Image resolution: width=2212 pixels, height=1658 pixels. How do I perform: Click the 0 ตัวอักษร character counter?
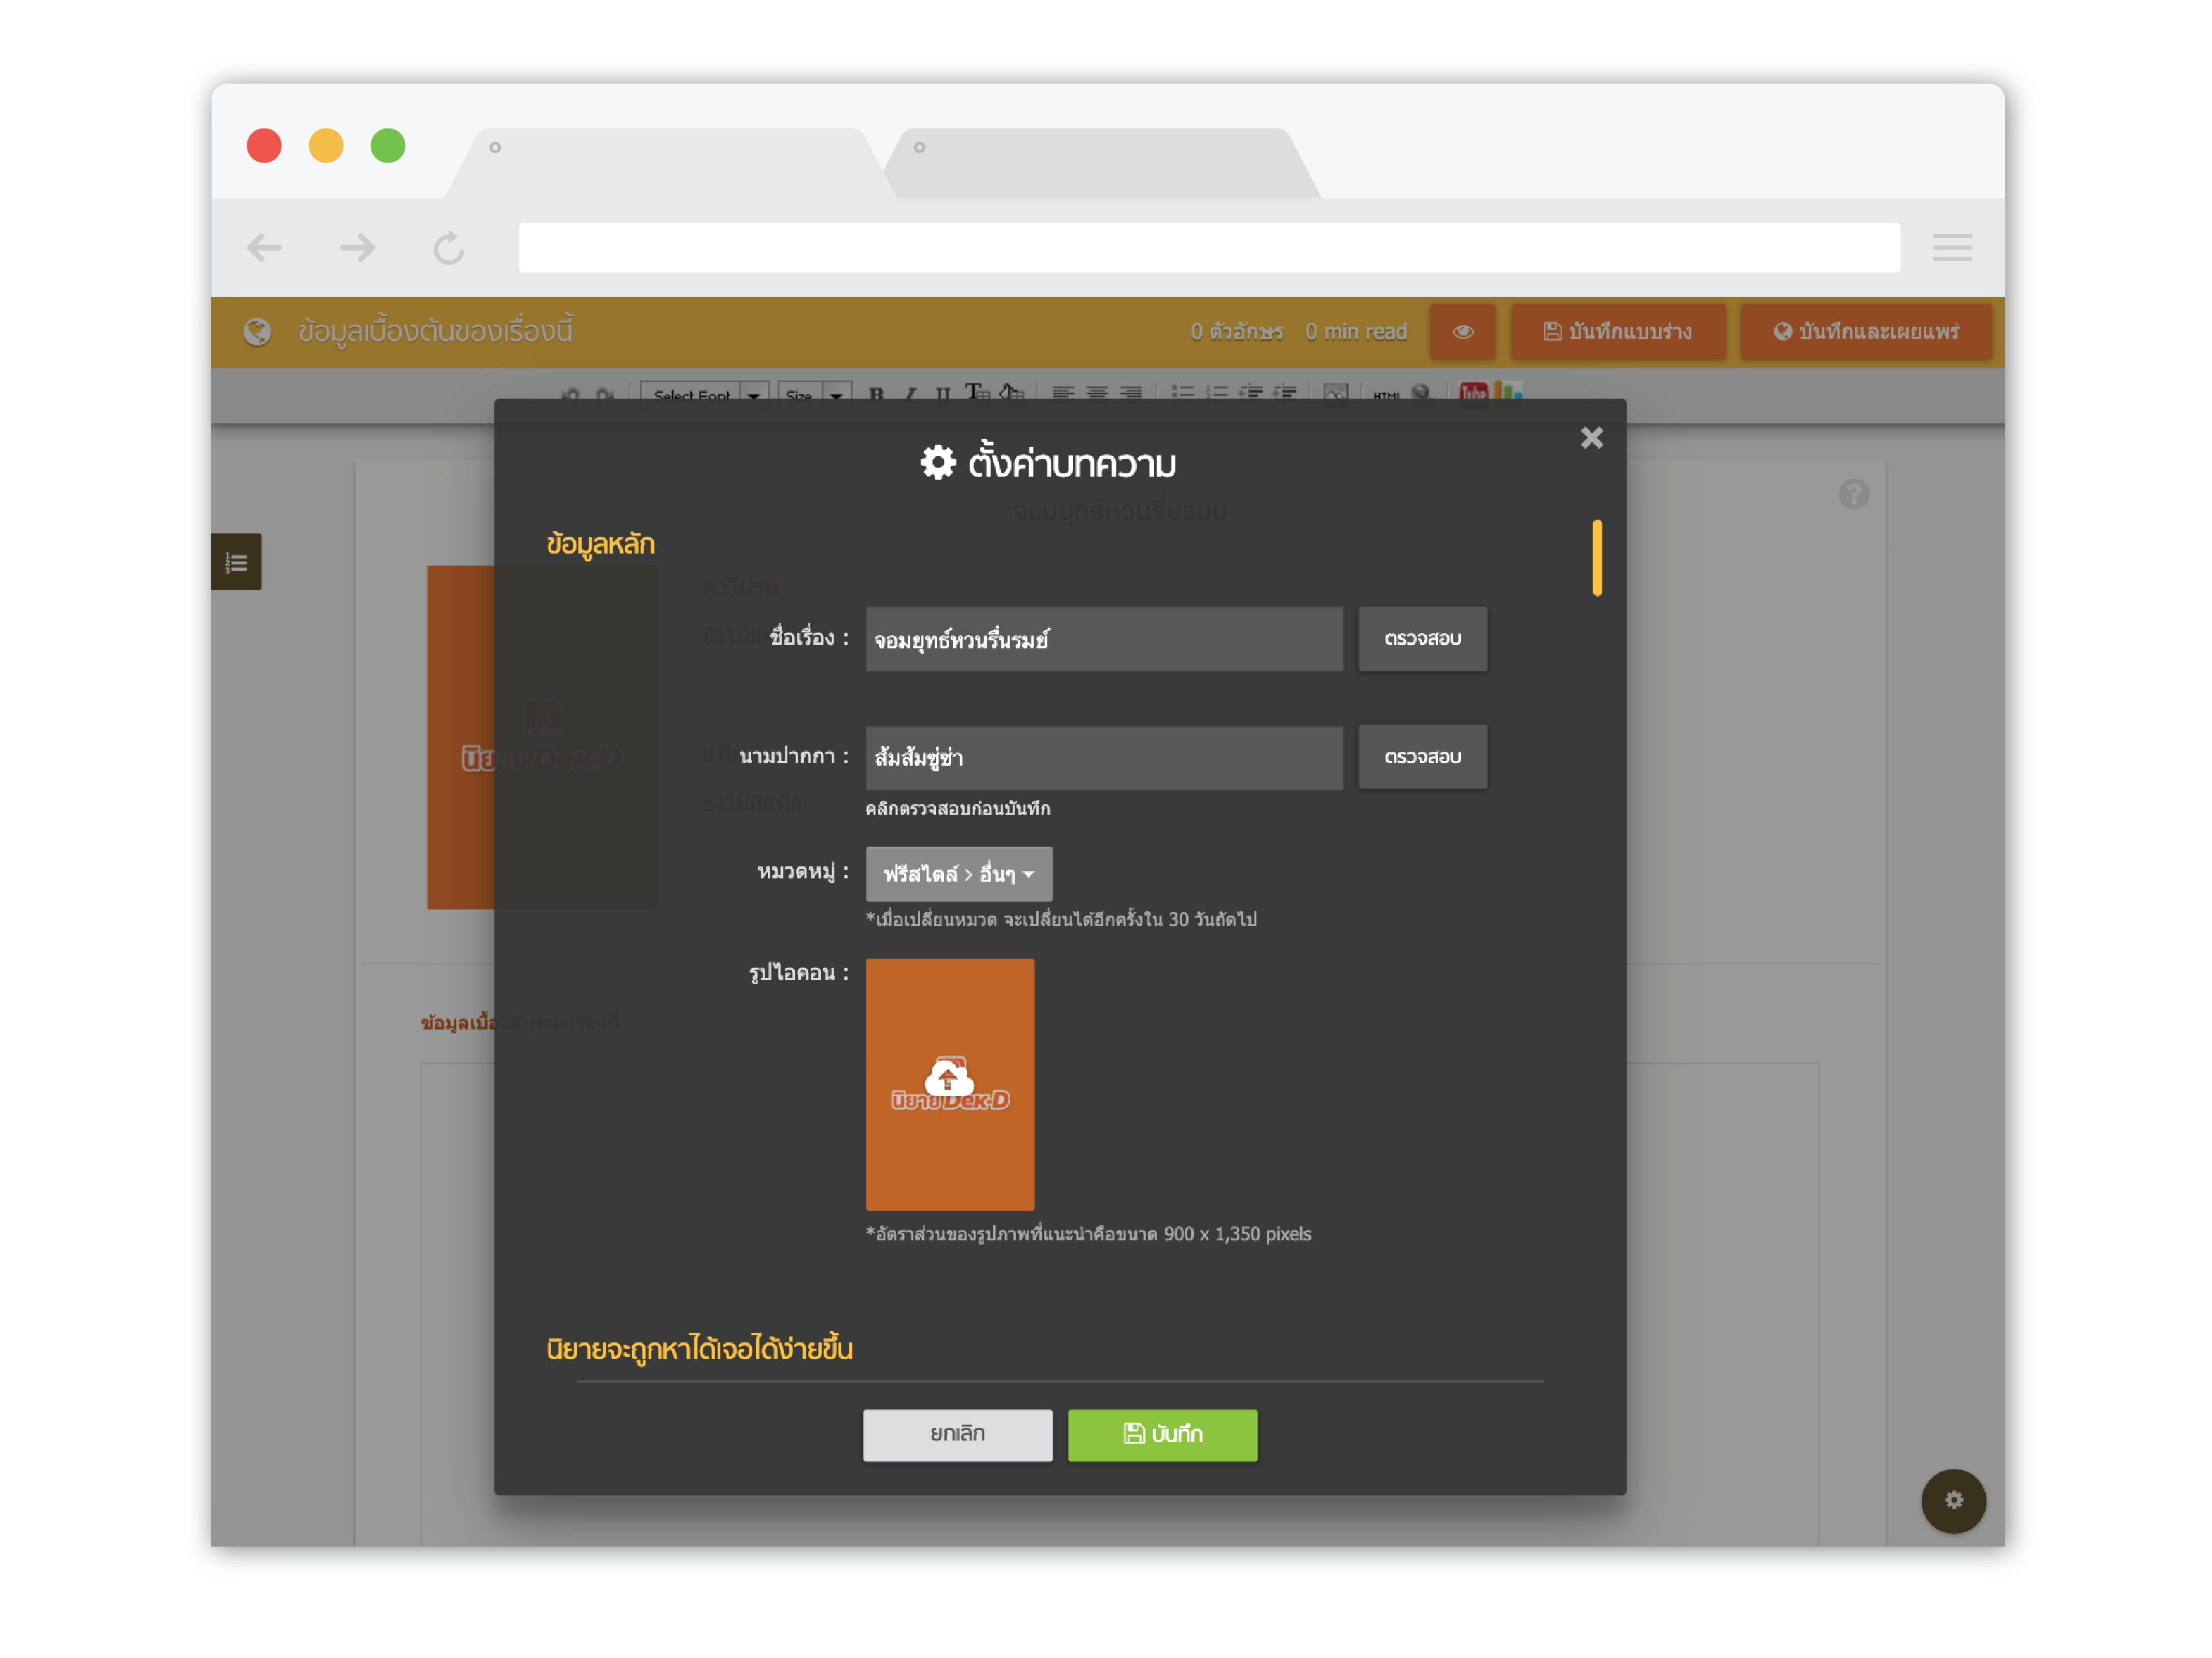1236,332
